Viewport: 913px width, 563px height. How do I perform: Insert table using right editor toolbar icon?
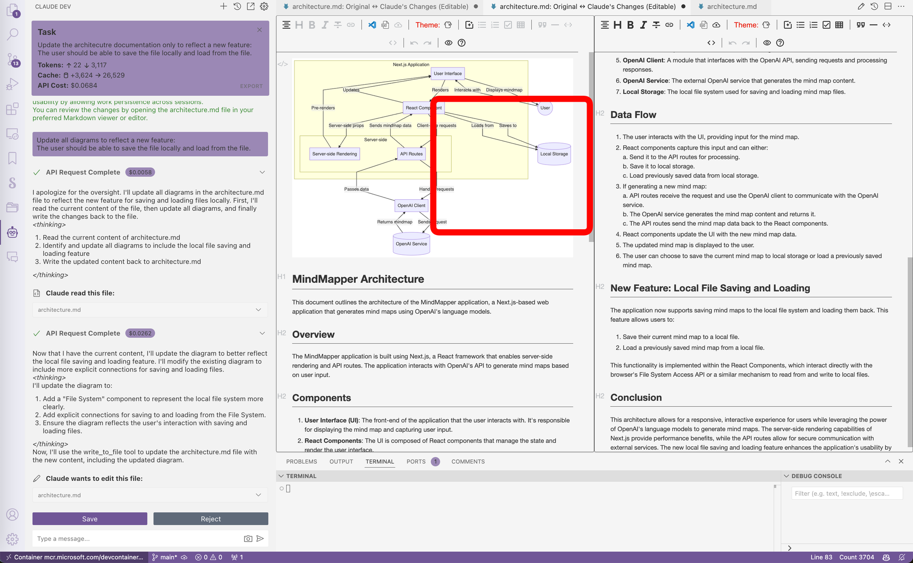[x=839, y=25]
